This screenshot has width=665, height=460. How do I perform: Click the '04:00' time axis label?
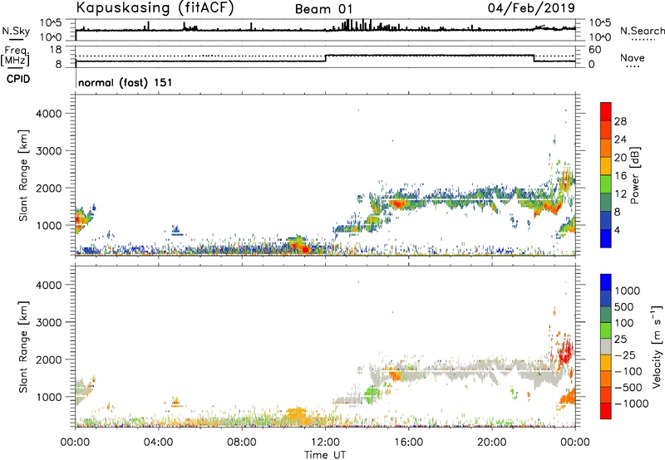click(159, 443)
